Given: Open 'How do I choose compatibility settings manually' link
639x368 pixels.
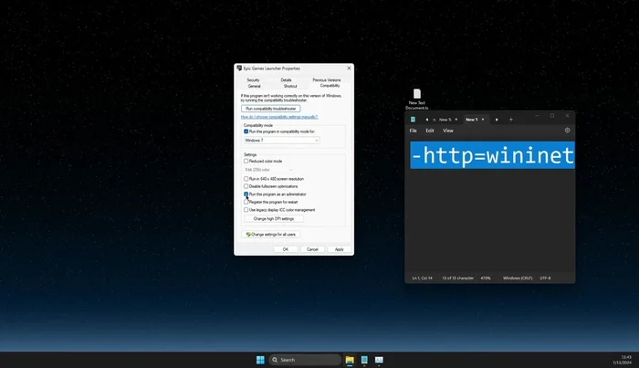Looking at the screenshot, I should 278,117.
